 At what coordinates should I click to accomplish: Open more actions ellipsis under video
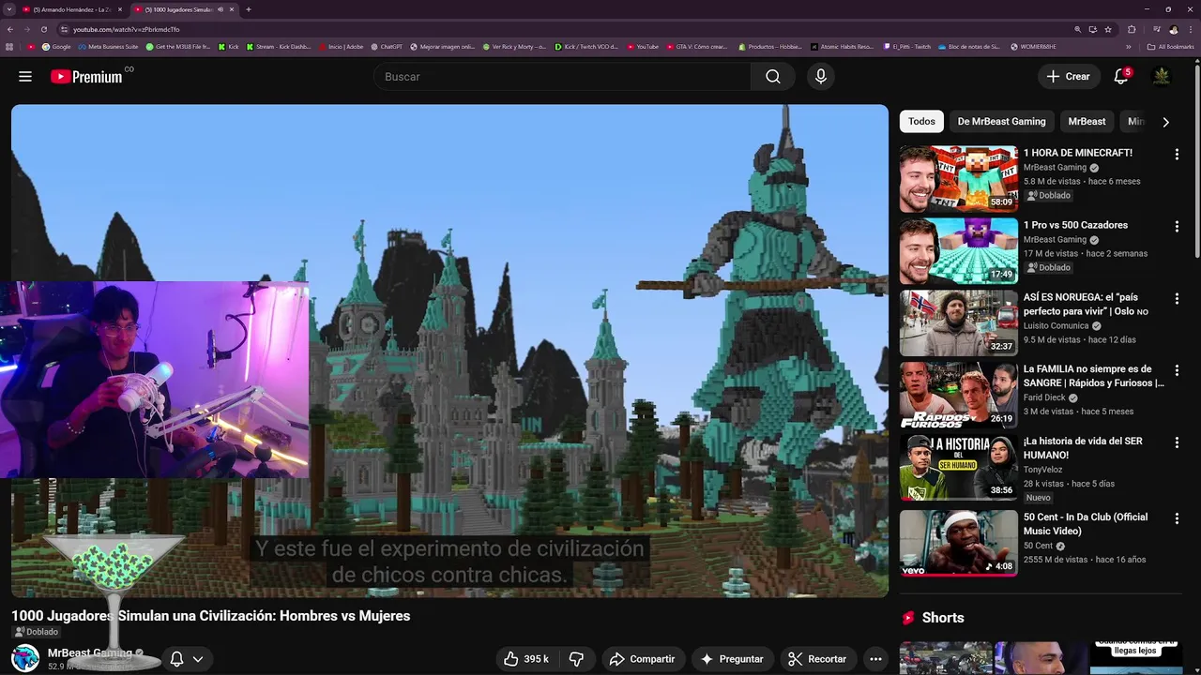click(x=875, y=659)
